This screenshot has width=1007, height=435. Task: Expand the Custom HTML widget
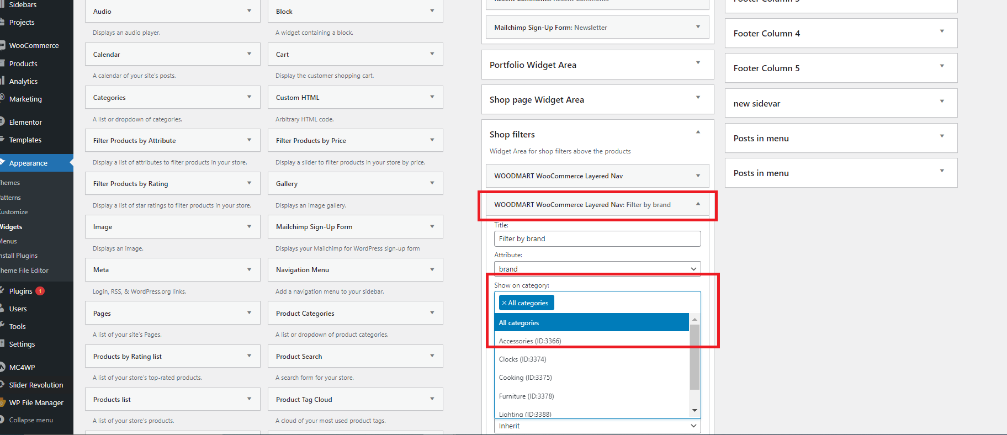pos(432,97)
